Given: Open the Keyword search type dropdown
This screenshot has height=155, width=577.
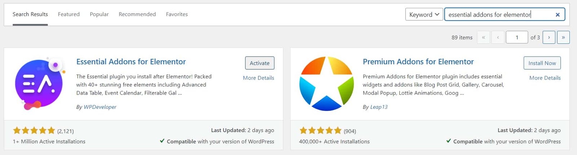Looking at the screenshot, I should [424, 15].
